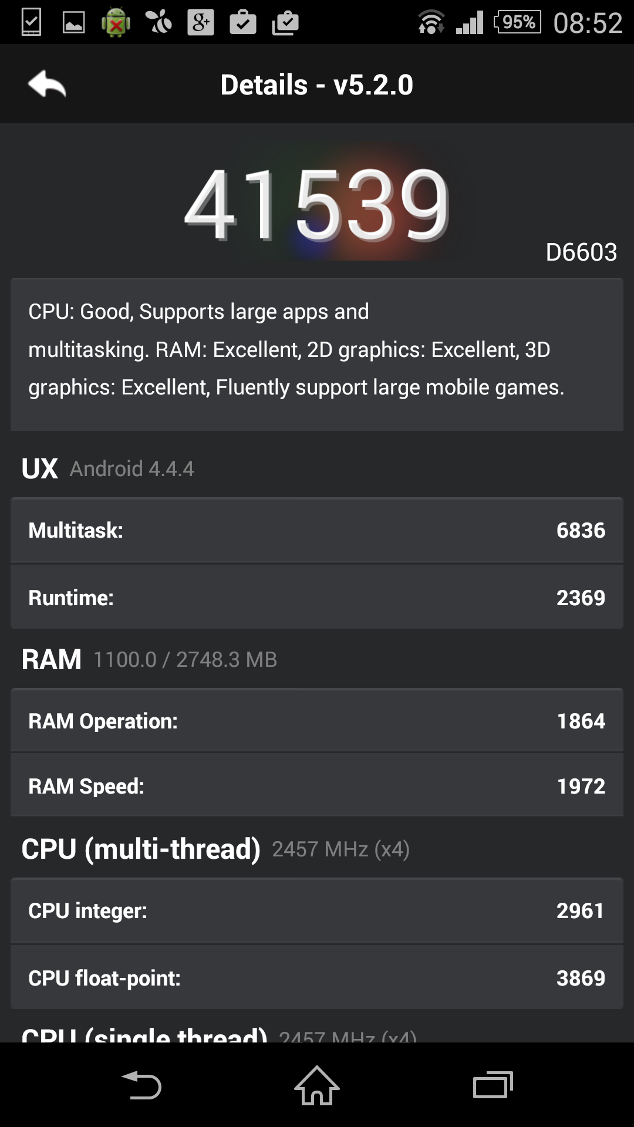Tap the RAM Operation result row
Image resolution: width=634 pixels, height=1127 pixels.
(x=317, y=721)
